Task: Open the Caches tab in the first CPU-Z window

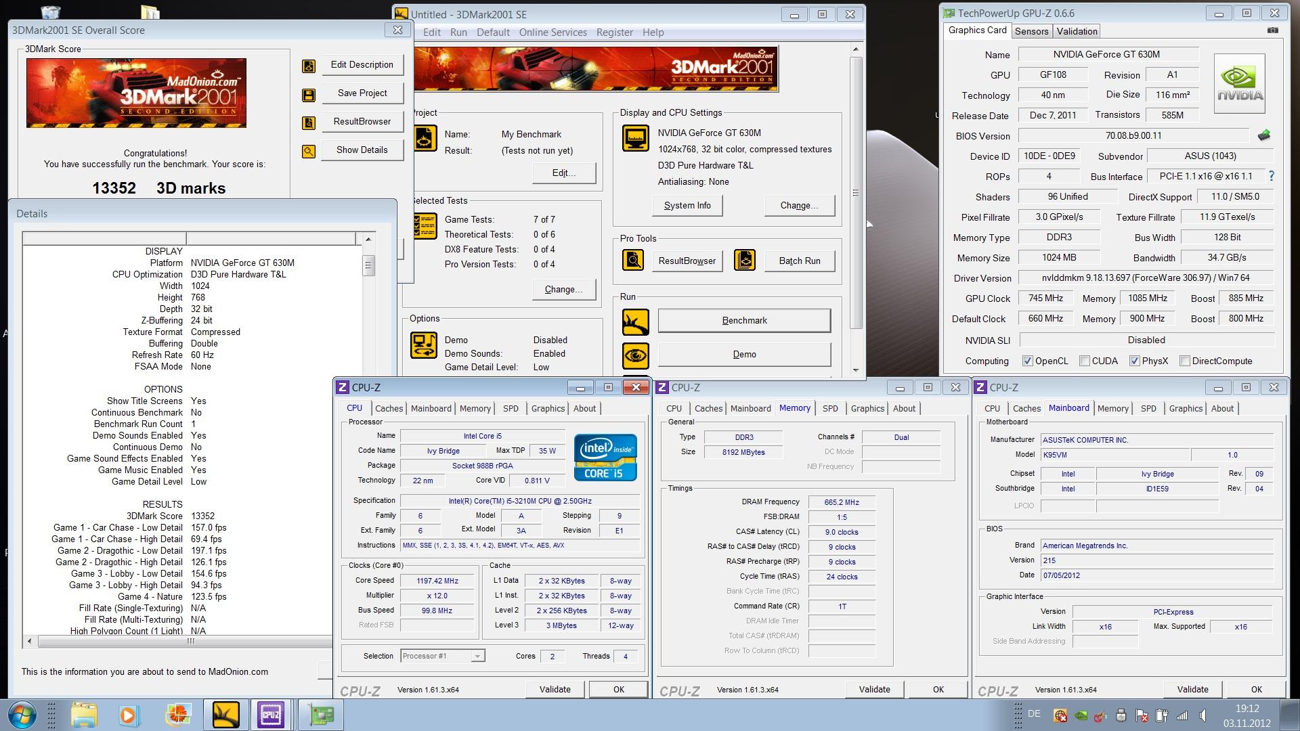Action: point(389,408)
